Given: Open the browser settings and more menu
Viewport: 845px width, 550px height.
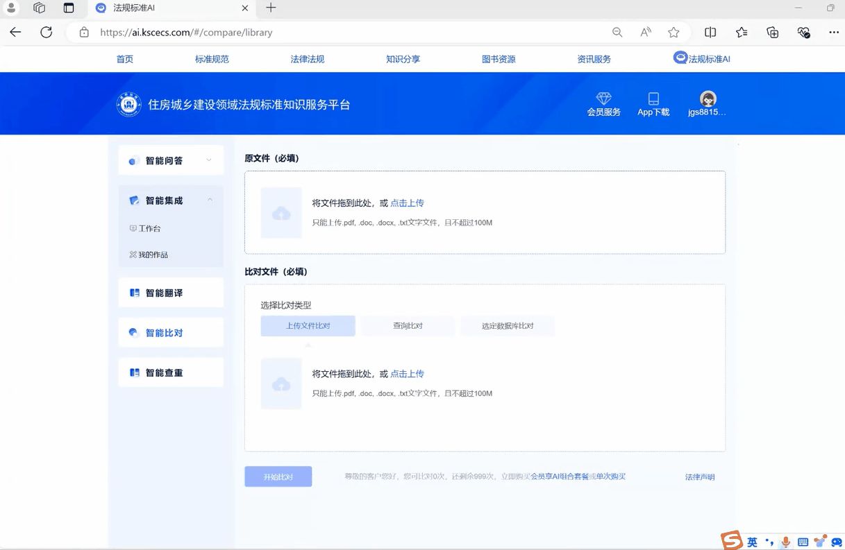Looking at the screenshot, I should pos(834,32).
